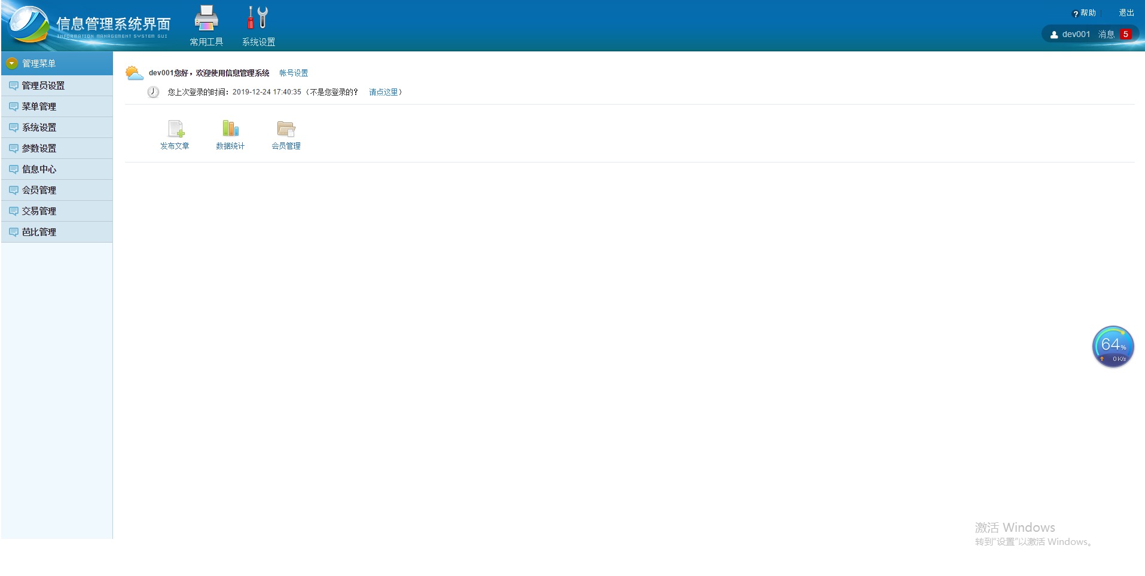Open the 会员管理 folder icon
Viewport: 1145px width, 576px height.
(x=286, y=128)
